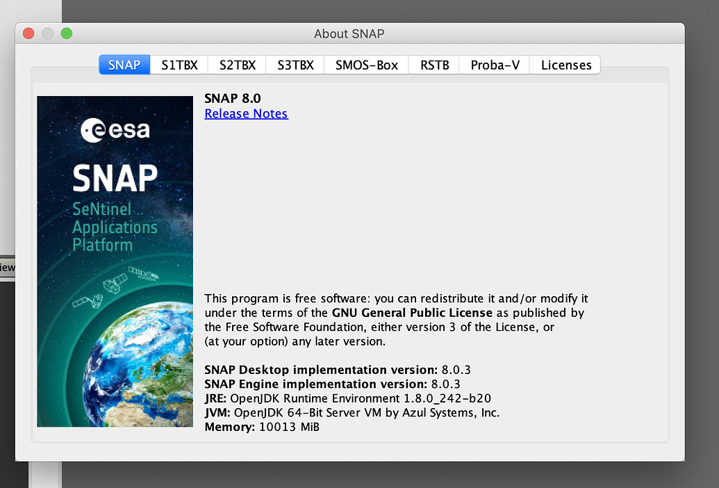The width and height of the screenshot is (719, 488).
Task: Click the gray minimize window button
Action: click(x=47, y=33)
